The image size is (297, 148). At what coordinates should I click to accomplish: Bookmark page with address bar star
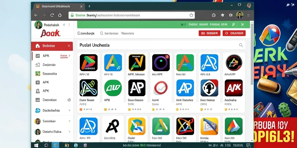[x=191, y=15]
